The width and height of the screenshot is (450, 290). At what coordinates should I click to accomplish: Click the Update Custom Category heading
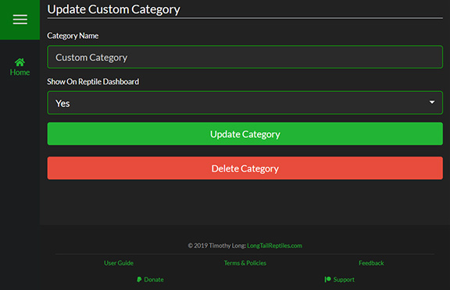(x=113, y=9)
